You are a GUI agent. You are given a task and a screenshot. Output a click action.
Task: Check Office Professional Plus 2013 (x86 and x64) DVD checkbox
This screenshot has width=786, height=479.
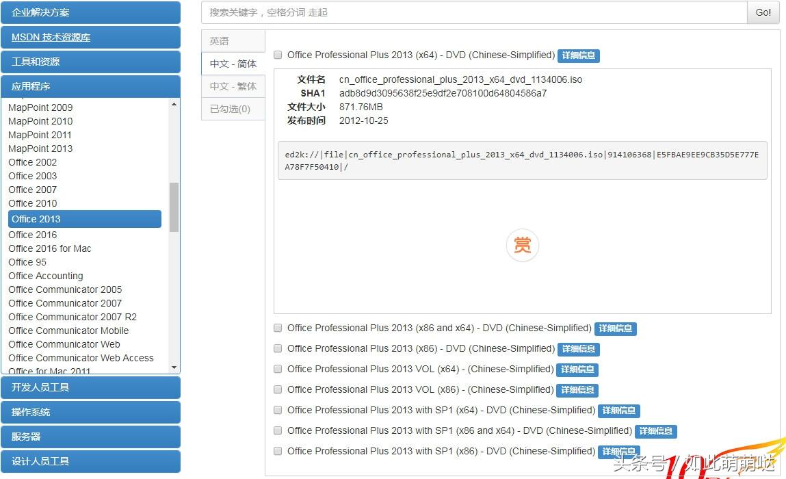click(278, 328)
